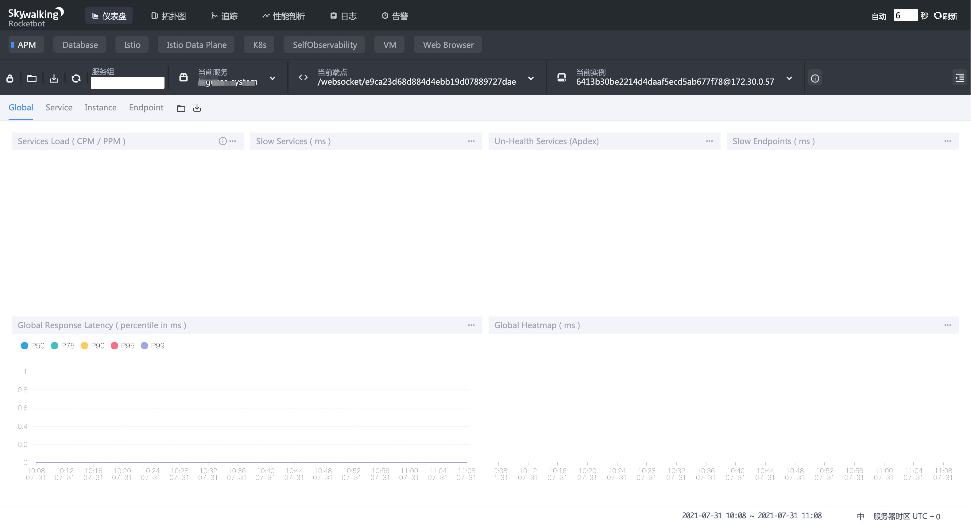Screen dimensions: 971x525
Task: Switch to the Instance tab
Action: (x=100, y=108)
